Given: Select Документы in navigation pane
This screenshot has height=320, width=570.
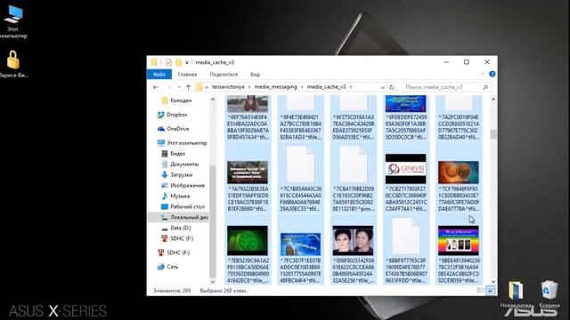Looking at the screenshot, I should [180, 164].
